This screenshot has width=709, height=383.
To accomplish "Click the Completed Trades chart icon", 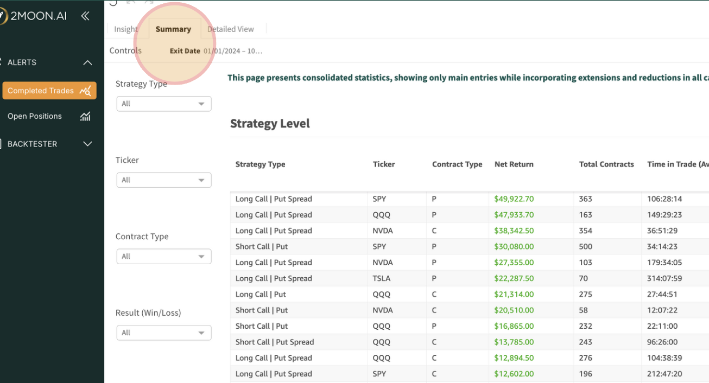I will (85, 91).
